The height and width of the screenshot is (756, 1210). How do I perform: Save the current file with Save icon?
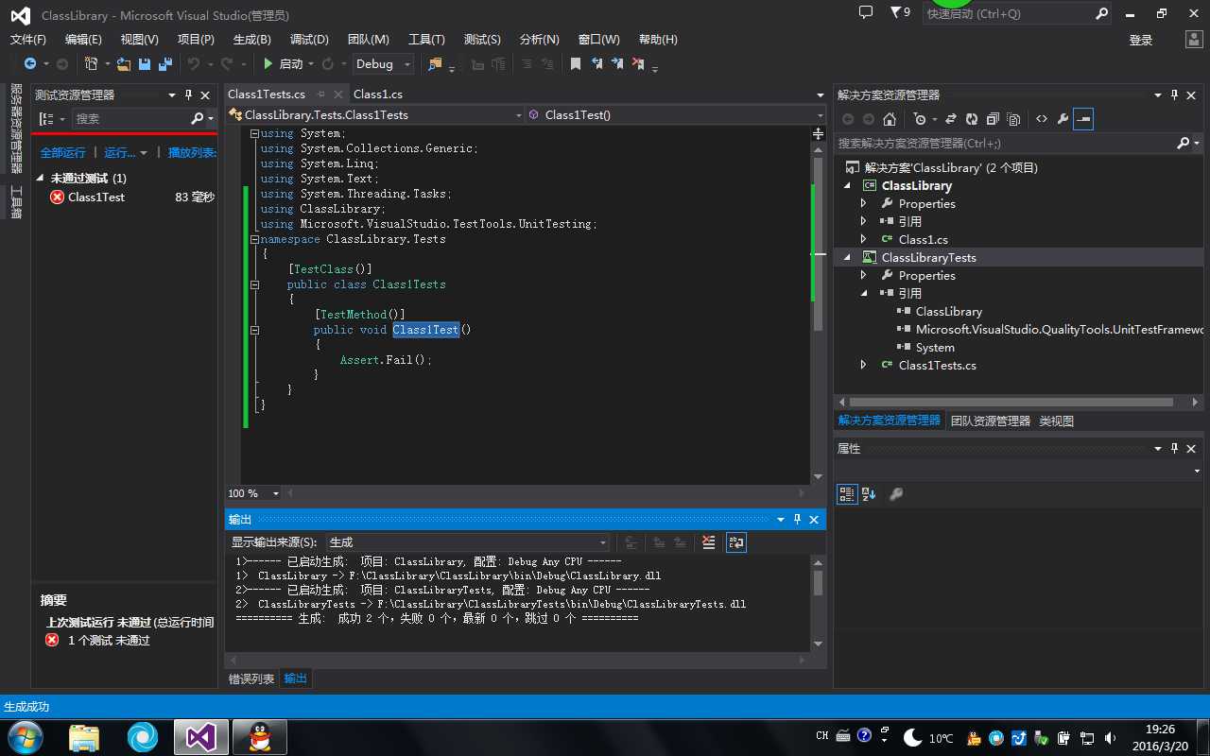[x=145, y=64]
